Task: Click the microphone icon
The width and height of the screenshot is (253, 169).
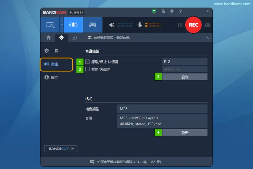Action: [140, 25]
